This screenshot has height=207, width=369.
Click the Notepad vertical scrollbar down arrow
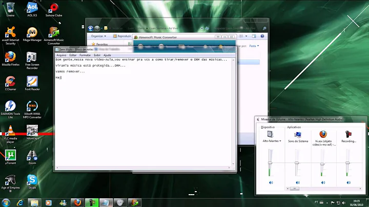tap(233, 164)
